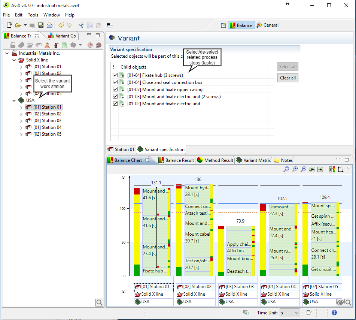Viewport: 356px width, 320px height.
Task: Click the clock icon in Balance Tree toolbar
Action: click(x=90, y=45)
